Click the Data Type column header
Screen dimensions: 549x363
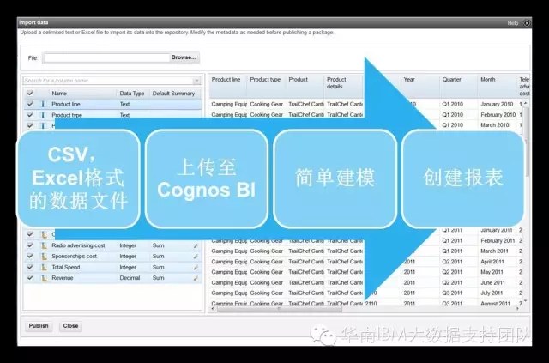[x=132, y=94]
